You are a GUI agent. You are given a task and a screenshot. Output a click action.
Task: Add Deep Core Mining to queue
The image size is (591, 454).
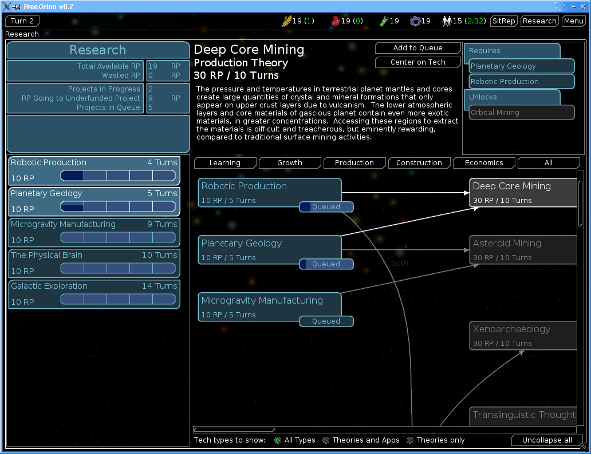[x=417, y=48]
